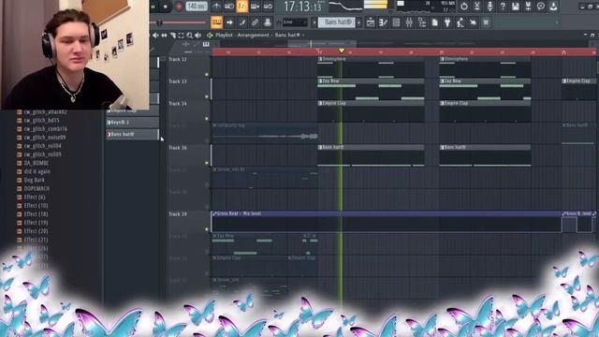
Task: Open the Effect (6) browser item
Action: pyautogui.click(x=35, y=198)
